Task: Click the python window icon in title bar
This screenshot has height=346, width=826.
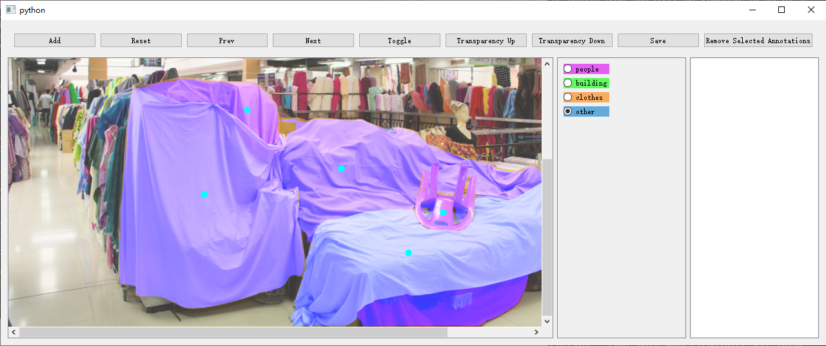Action: tap(10, 10)
